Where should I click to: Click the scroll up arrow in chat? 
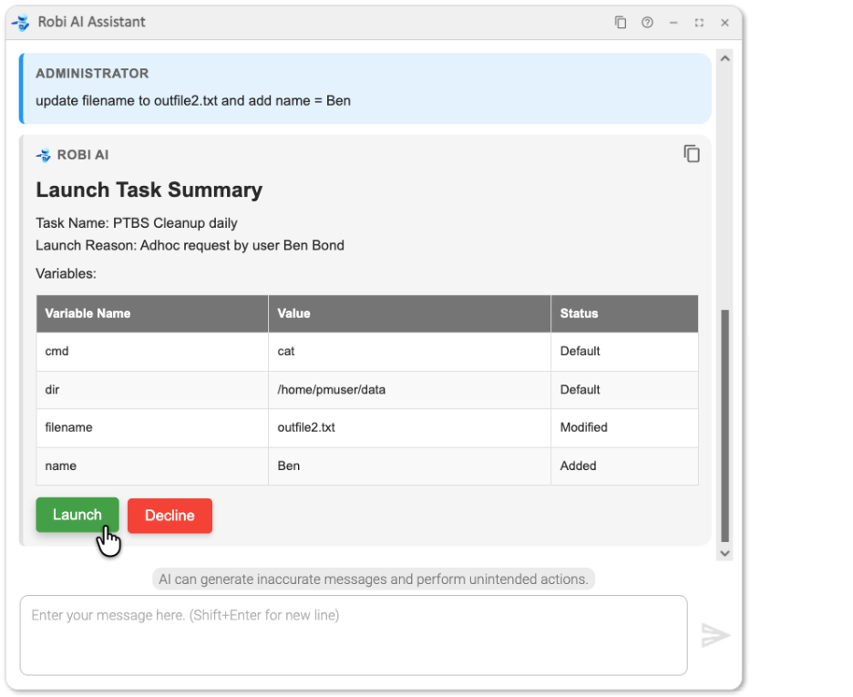725,58
